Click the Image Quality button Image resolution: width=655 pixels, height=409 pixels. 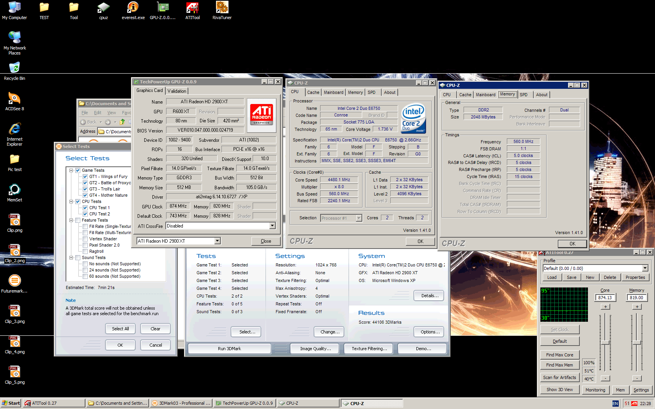(315, 349)
